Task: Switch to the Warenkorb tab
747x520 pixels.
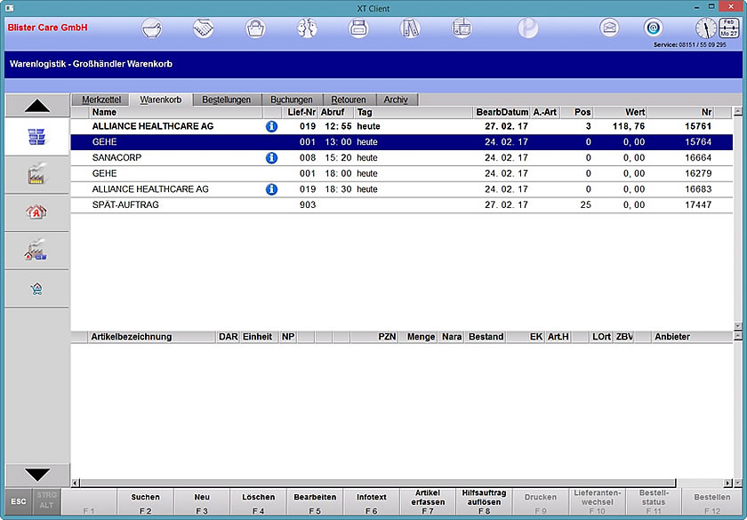Action: pyautogui.click(x=161, y=100)
